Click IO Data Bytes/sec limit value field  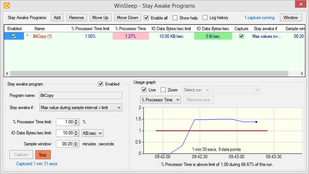click(x=65, y=133)
